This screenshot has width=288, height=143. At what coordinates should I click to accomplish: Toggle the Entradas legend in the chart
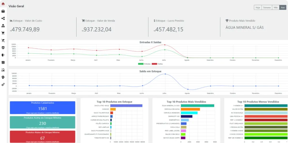(144, 64)
